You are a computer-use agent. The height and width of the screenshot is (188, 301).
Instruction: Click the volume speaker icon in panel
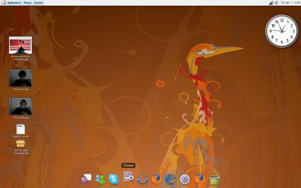[277, 3]
